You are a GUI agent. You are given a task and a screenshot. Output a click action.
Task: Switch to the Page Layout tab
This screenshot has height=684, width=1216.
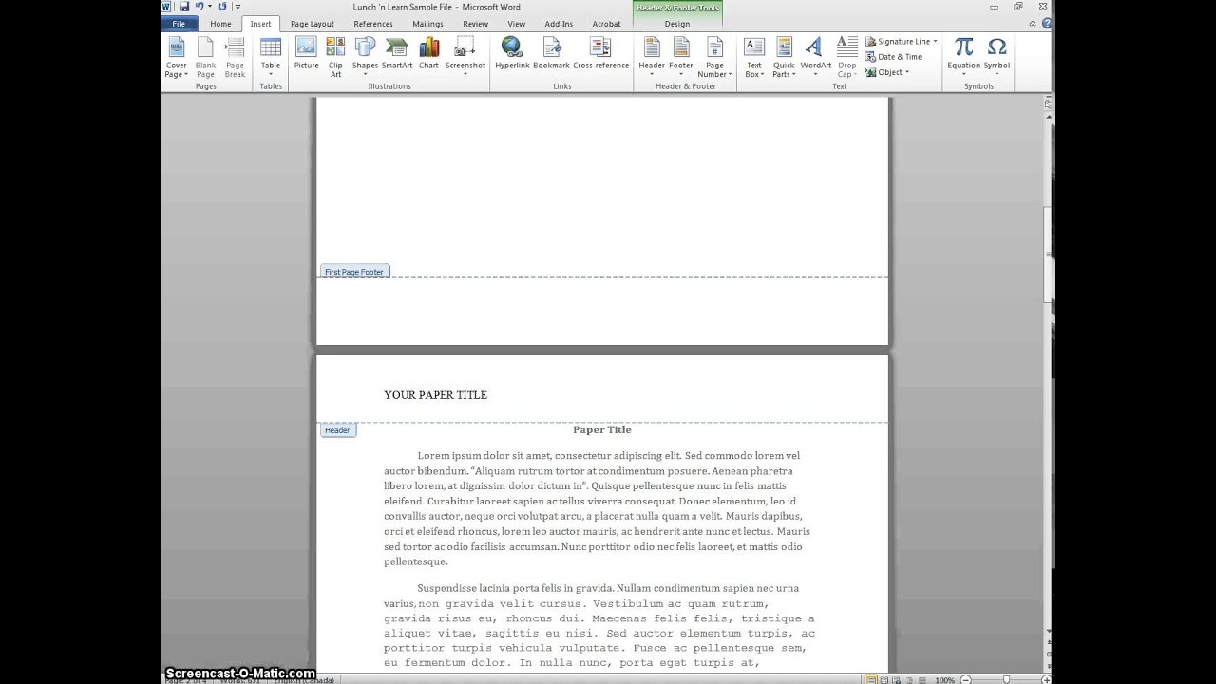coord(312,24)
